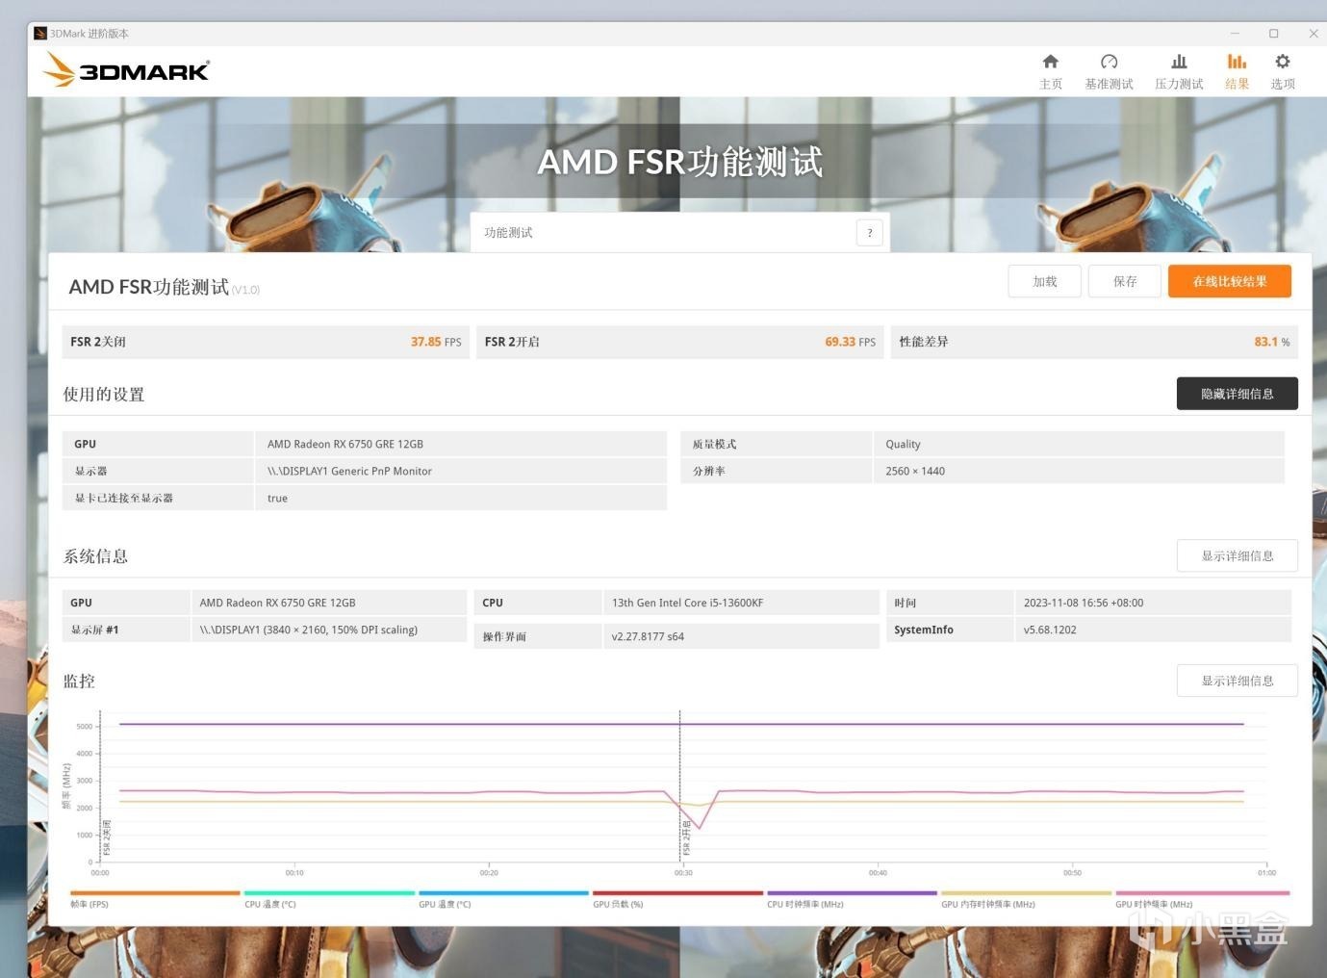Click the 系统信息 section heading
This screenshot has width=1327, height=978.
coord(95,556)
